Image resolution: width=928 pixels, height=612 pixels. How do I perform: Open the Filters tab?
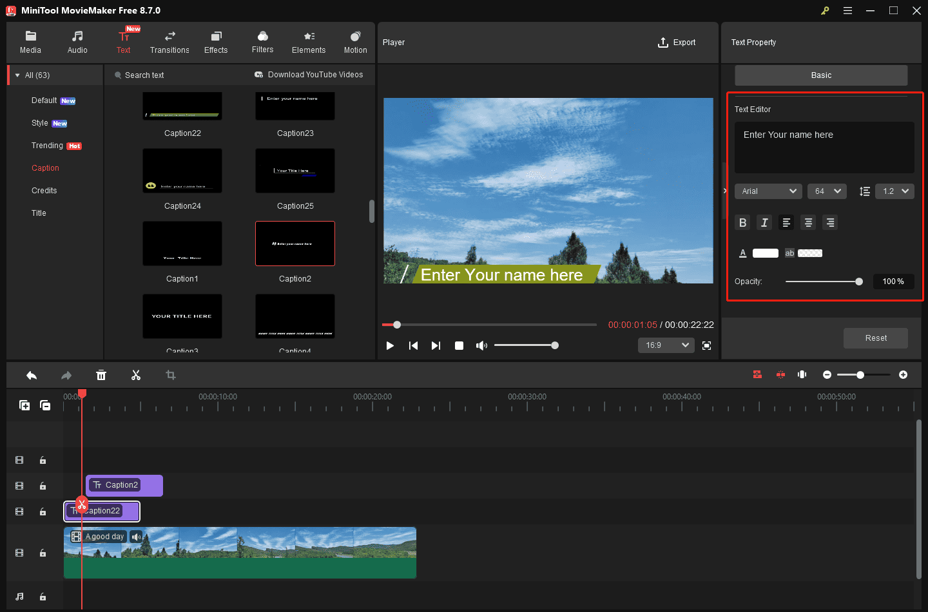click(x=262, y=43)
